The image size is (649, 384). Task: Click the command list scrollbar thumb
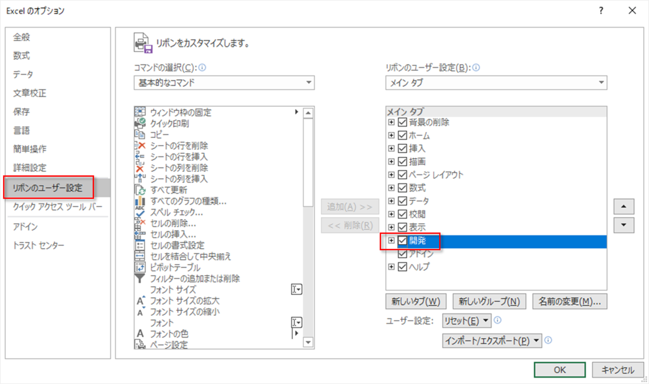pos(308,163)
